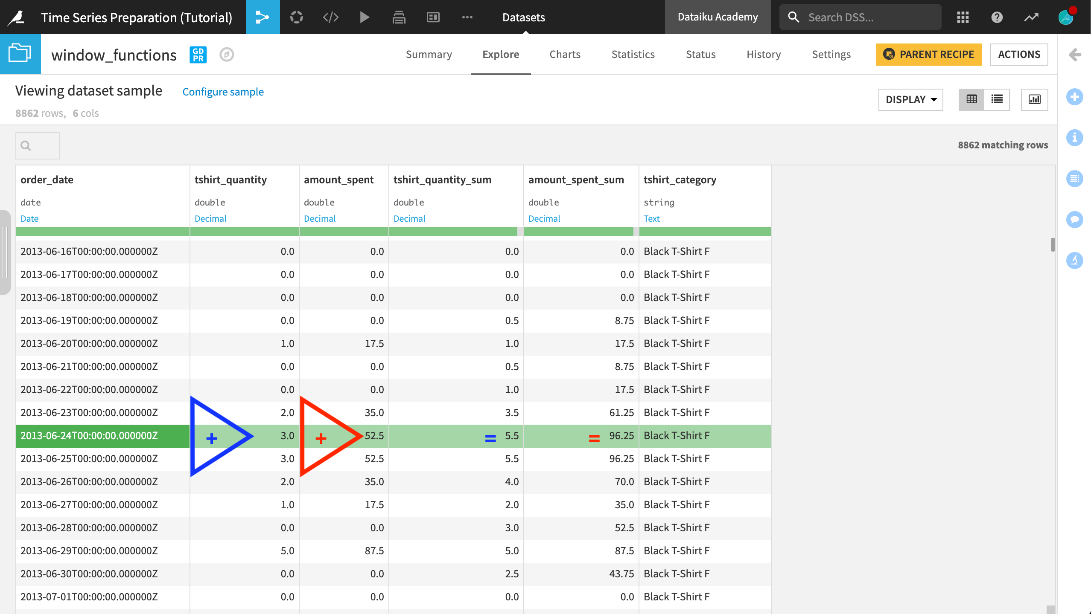Switch to the Statistics tab
The width and height of the screenshot is (1091, 614).
tap(633, 54)
